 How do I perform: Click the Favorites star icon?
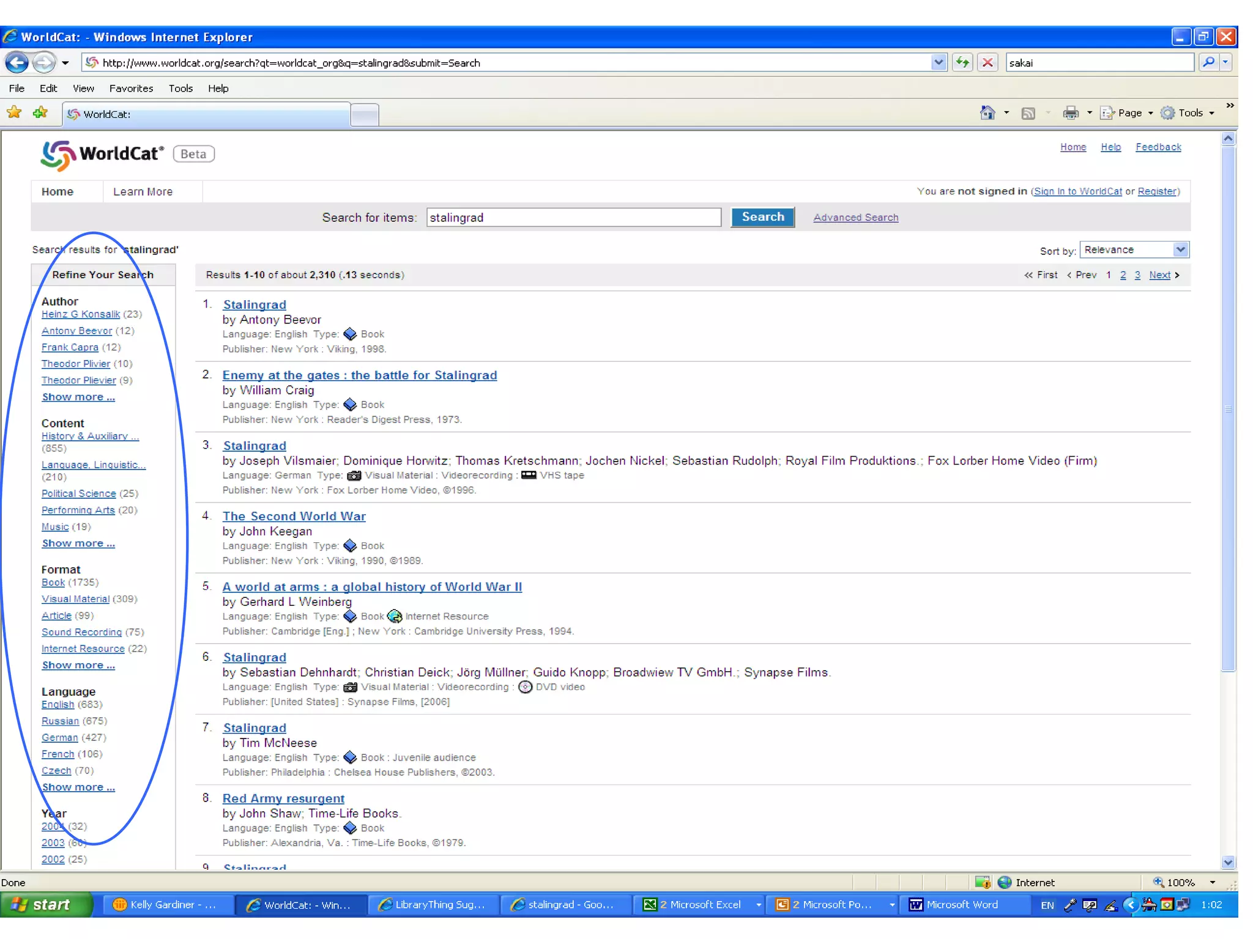coord(14,112)
